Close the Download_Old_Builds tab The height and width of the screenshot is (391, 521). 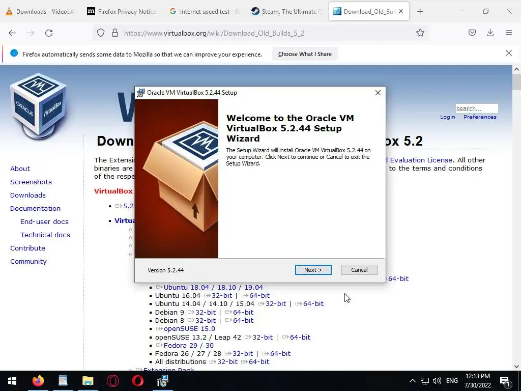click(x=401, y=11)
